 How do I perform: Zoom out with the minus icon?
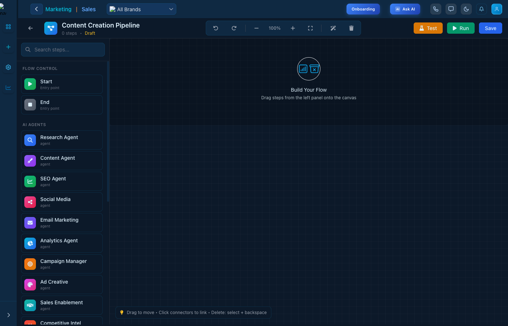coord(257,28)
